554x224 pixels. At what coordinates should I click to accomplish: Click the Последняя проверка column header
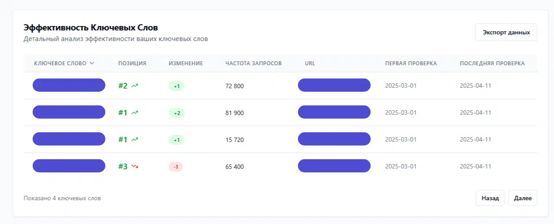pos(492,63)
